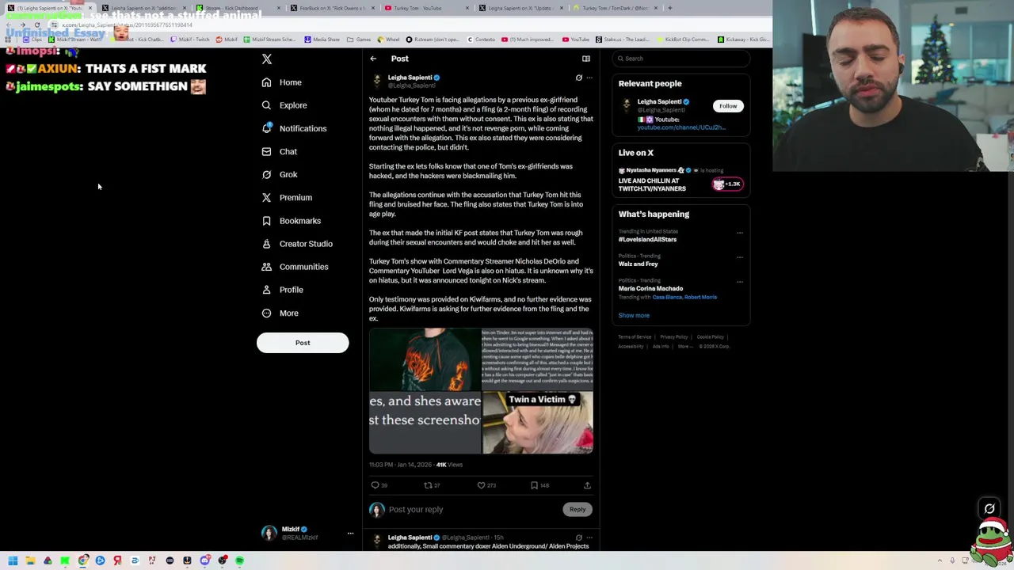Open the Windows Start menu
The image size is (1014, 570).
click(13, 560)
